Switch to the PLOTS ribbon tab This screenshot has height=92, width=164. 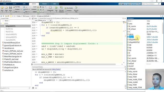14,4
